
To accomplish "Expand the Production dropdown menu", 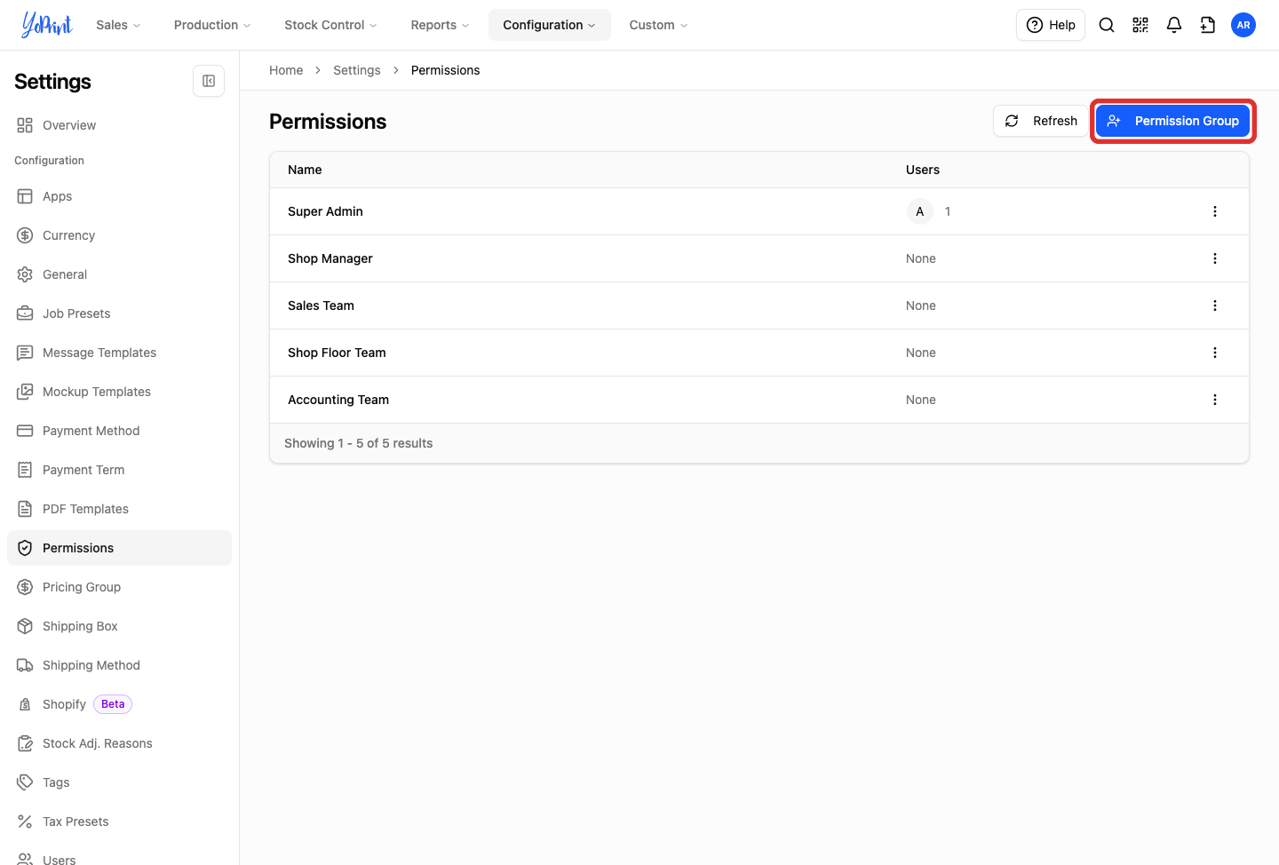I will [212, 25].
